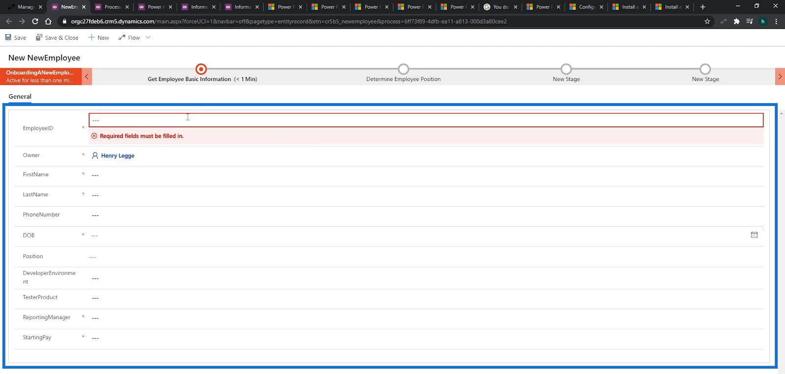Click the site lock icon in address bar
Image resolution: width=785 pixels, height=374 pixels.
click(x=64, y=21)
